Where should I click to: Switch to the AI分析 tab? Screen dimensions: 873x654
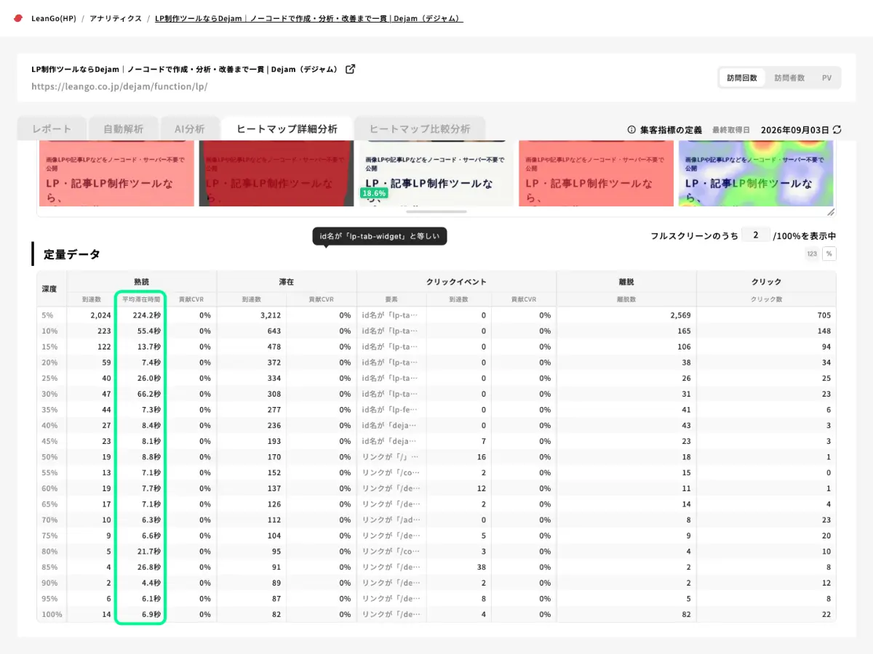189,129
